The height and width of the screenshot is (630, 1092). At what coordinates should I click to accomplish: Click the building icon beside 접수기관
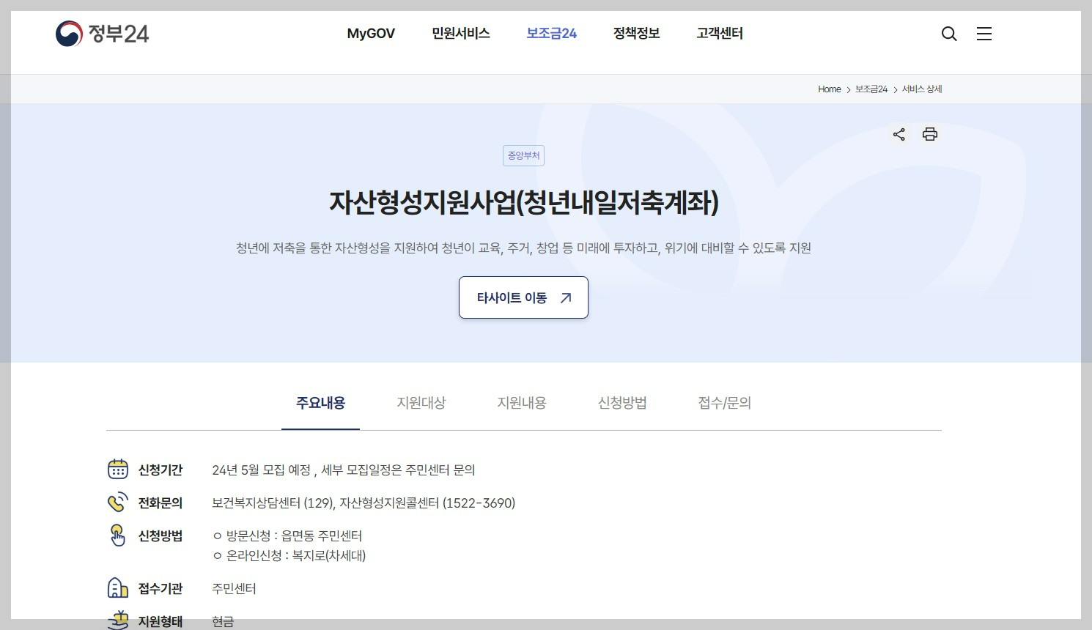click(x=118, y=588)
